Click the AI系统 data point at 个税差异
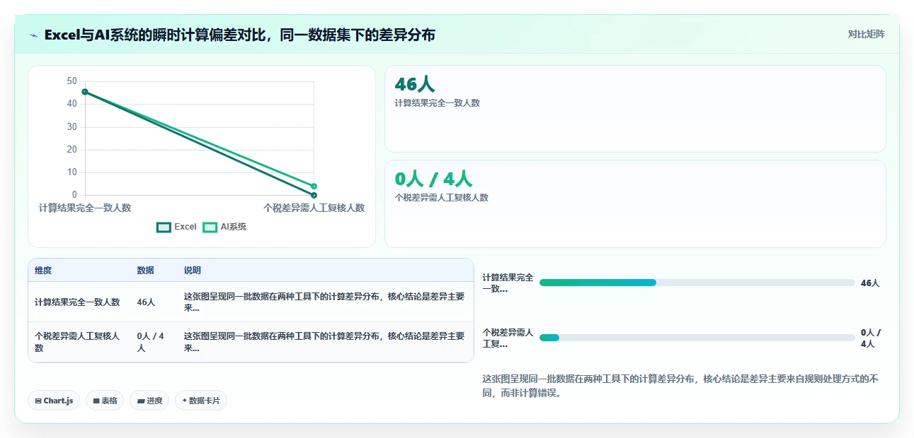 (x=314, y=187)
